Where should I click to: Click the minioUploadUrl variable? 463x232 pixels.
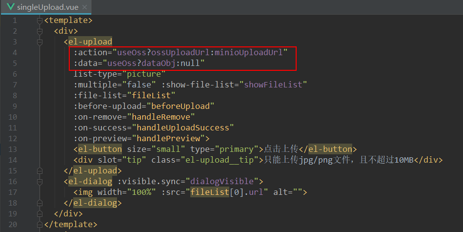(x=249, y=53)
